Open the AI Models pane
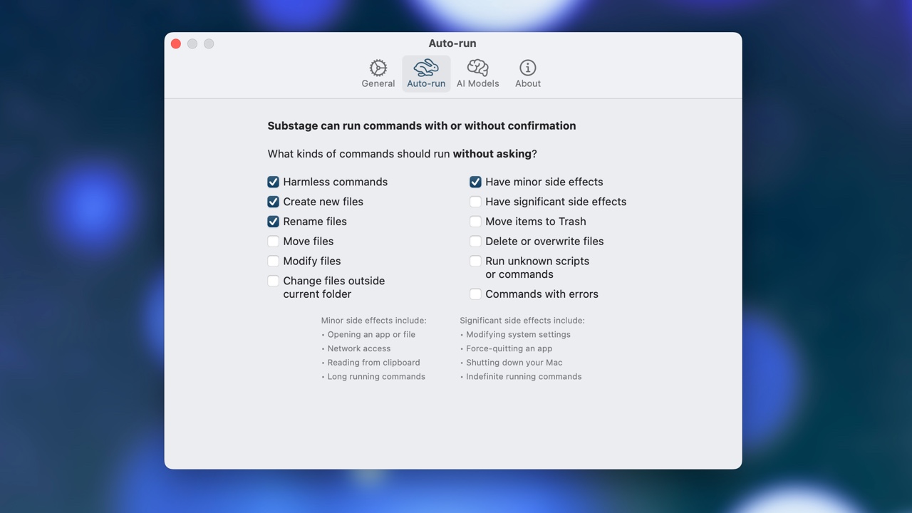The image size is (912, 513). point(477,71)
